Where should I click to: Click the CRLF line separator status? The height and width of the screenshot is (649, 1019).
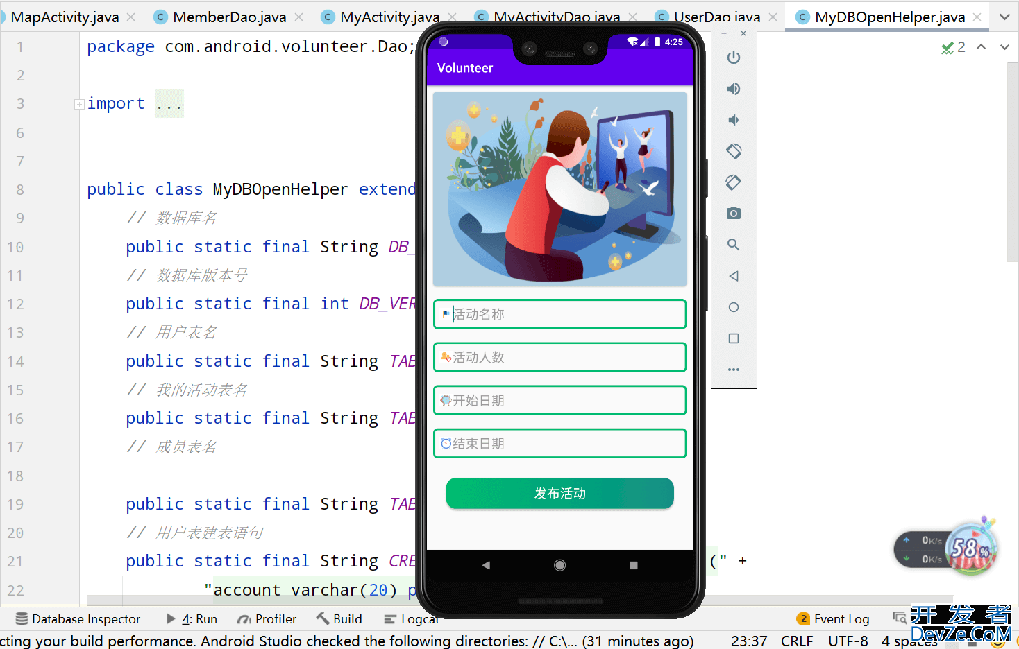click(797, 641)
